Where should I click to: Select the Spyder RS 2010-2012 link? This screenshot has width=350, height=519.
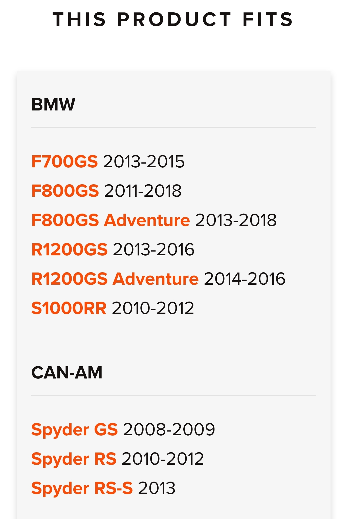(74, 459)
